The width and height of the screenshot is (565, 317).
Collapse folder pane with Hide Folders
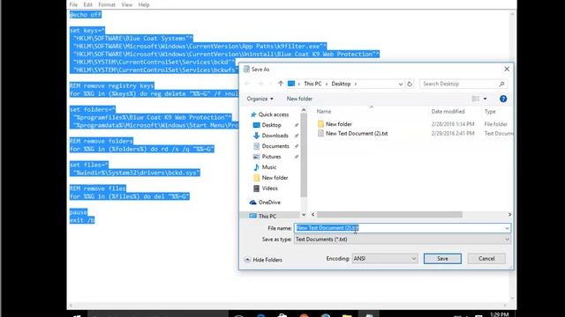(263, 260)
